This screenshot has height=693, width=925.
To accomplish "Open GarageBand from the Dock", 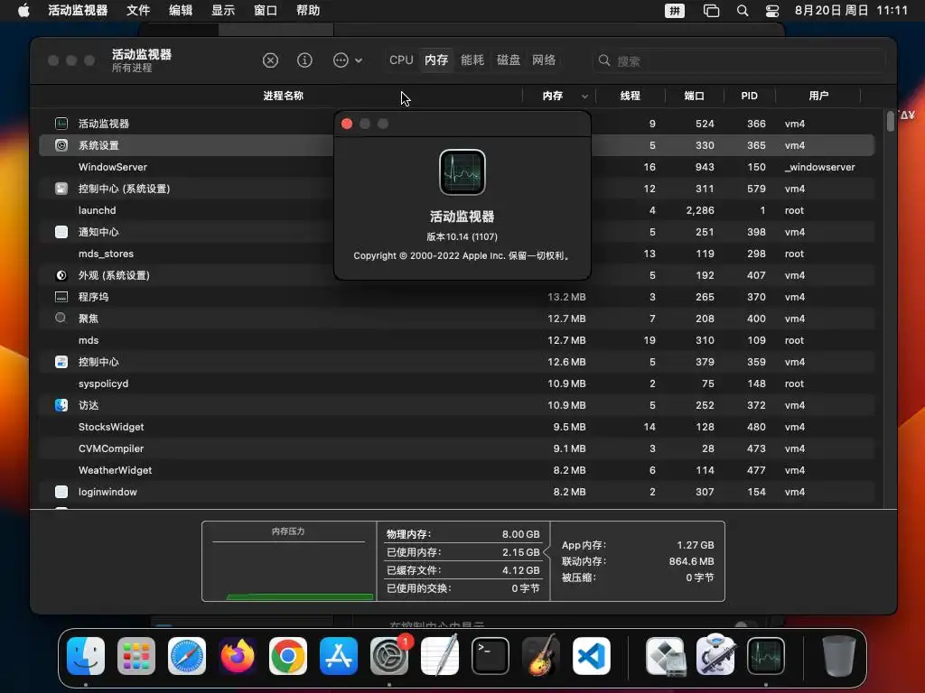I will [x=541, y=656].
